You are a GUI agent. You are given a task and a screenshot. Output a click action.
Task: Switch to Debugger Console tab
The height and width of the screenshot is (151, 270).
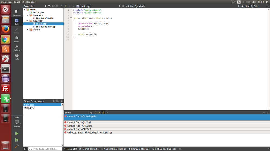point(164,149)
